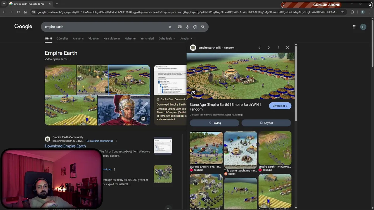
Task: Search by image with the Lens icon
Action: (x=195, y=27)
